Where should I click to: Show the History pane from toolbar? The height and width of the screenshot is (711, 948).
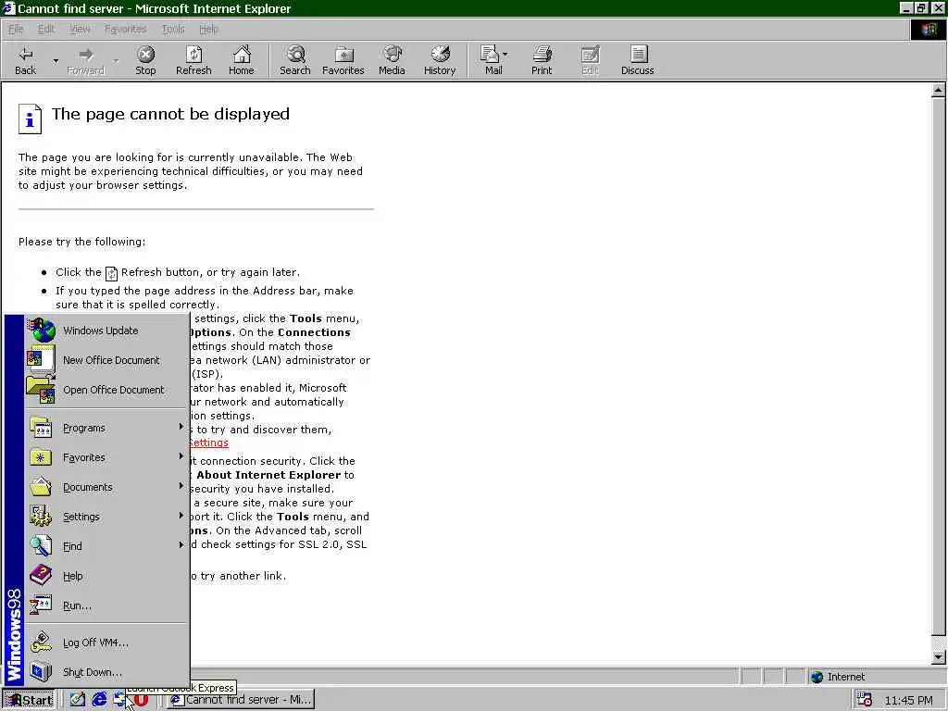pos(440,60)
